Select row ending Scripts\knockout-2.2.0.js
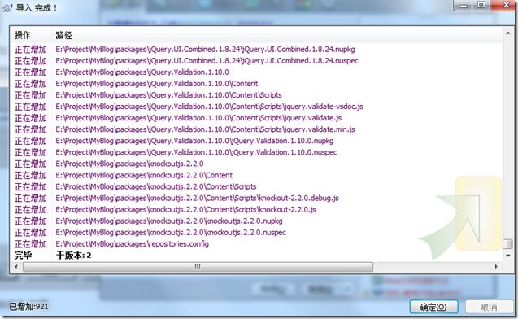518x319 pixels. (x=257, y=210)
